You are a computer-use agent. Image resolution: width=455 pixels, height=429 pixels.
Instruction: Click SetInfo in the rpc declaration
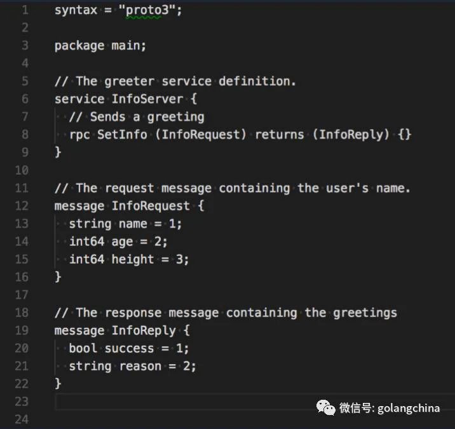pos(122,134)
